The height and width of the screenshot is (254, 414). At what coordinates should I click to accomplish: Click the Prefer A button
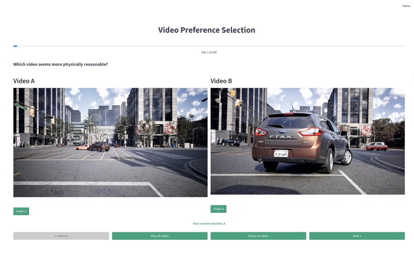(21, 211)
